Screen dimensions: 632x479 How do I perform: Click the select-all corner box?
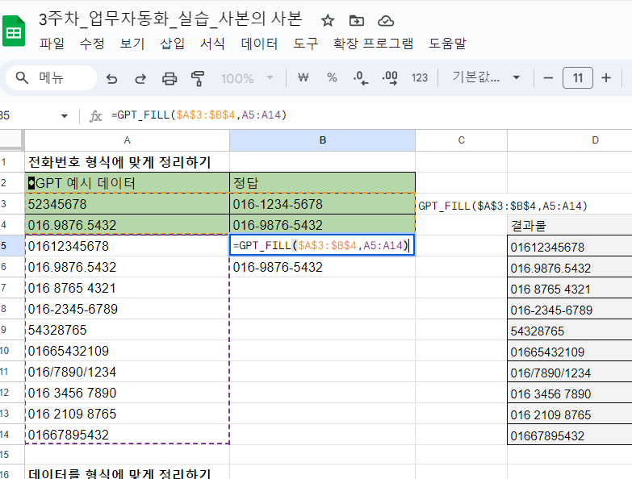(10, 140)
